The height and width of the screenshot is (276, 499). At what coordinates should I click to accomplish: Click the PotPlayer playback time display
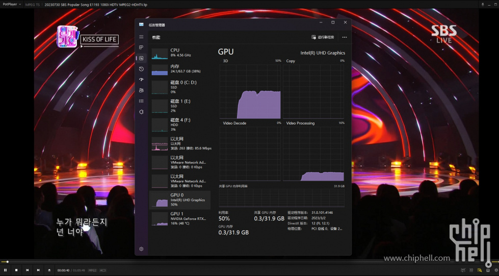71,270
